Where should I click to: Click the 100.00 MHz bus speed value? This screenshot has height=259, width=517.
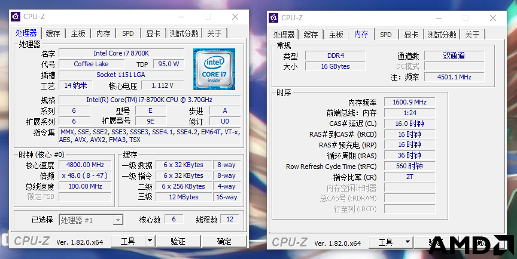click(x=85, y=186)
